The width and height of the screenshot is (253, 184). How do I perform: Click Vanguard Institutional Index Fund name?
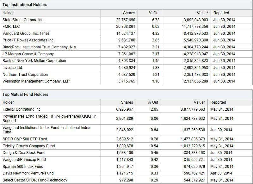(x=46, y=130)
